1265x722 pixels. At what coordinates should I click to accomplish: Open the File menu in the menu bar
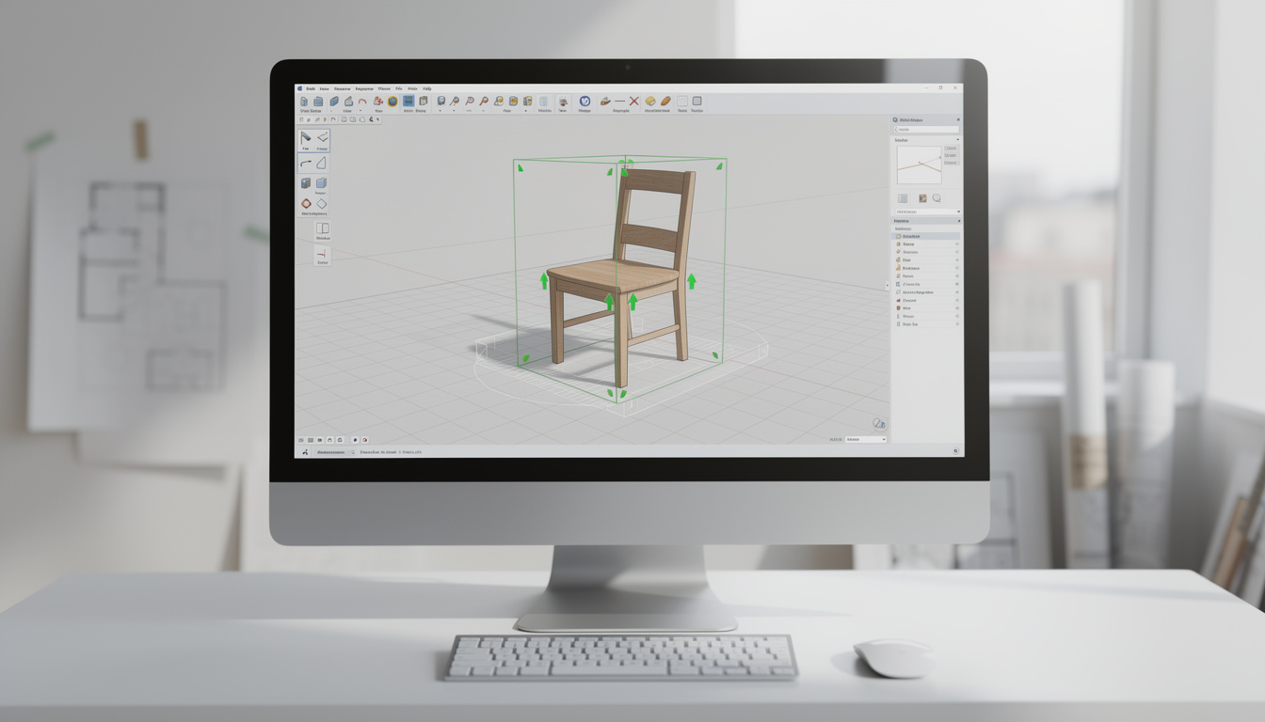[399, 88]
